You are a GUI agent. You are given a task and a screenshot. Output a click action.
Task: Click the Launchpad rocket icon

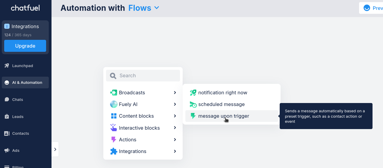7,66
